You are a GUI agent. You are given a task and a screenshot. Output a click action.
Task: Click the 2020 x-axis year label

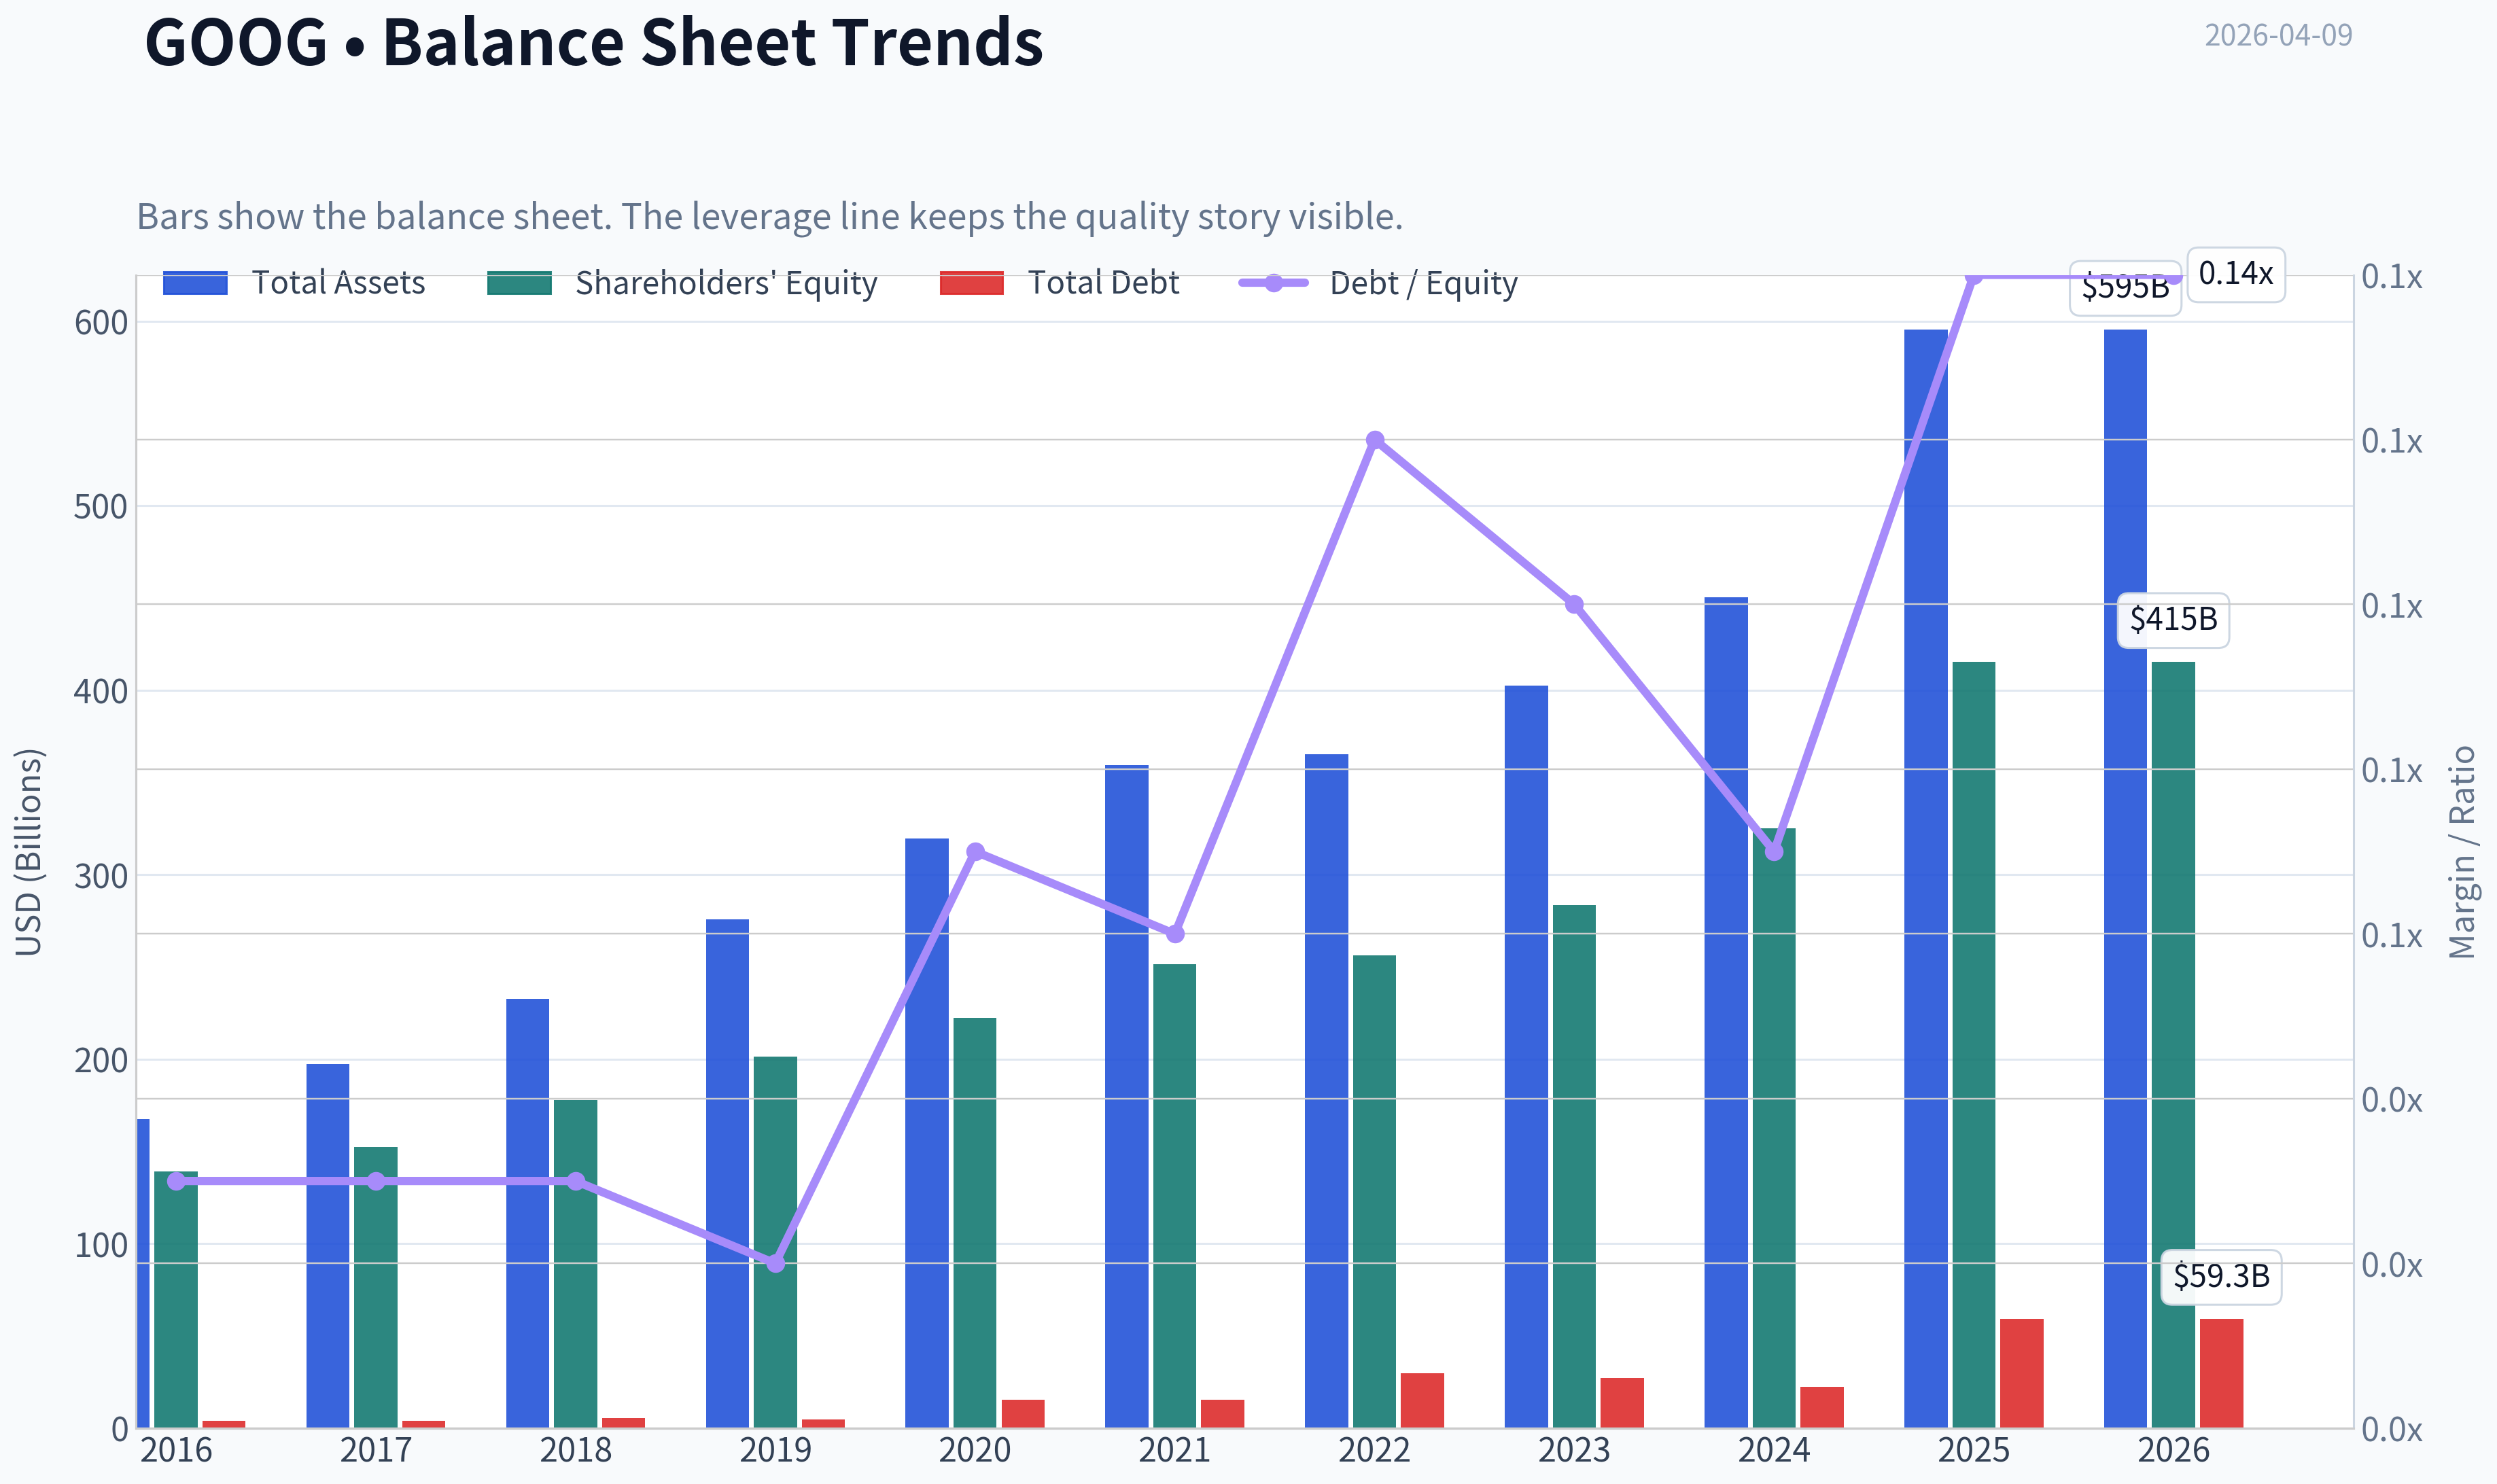coord(975,1451)
